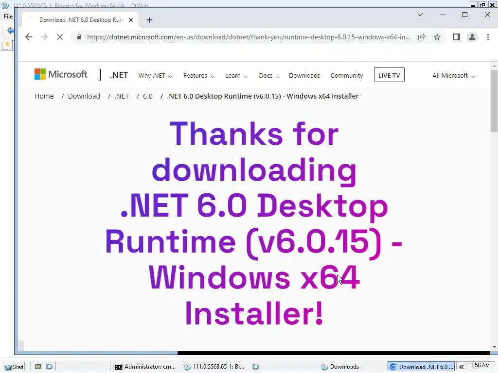This screenshot has width=498, height=373.
Task: Expand the Features menu
Action: point(199,76)
